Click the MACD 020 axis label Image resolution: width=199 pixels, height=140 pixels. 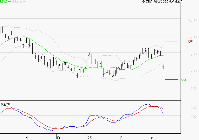tap(193, 108)
